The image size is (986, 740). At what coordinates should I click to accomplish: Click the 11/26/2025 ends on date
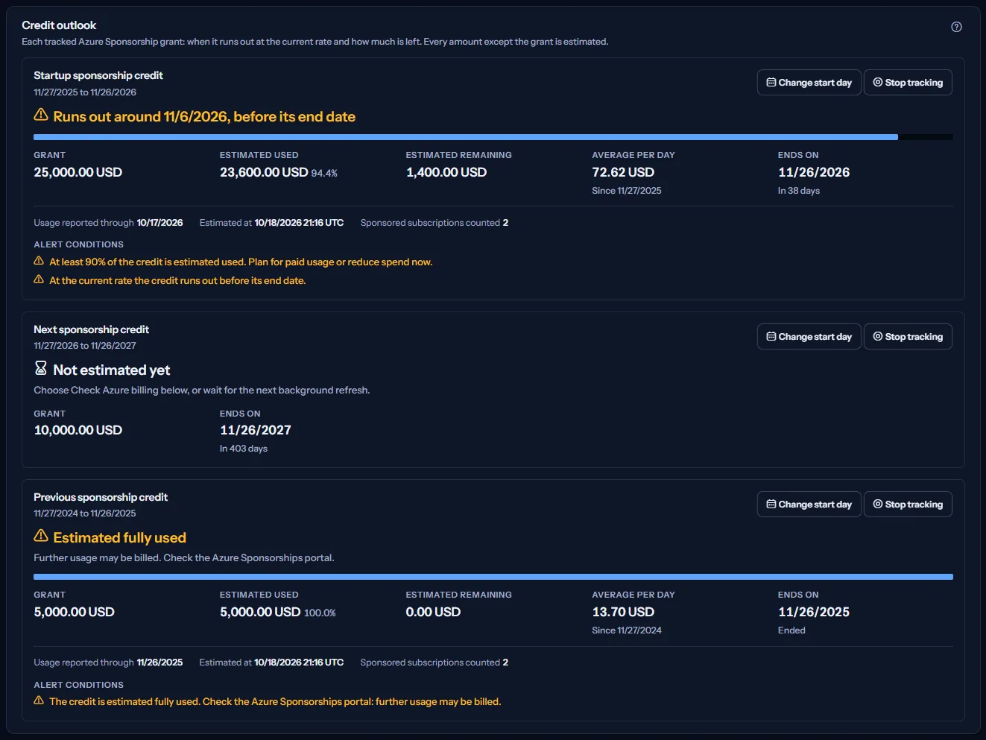click(814, 612)
